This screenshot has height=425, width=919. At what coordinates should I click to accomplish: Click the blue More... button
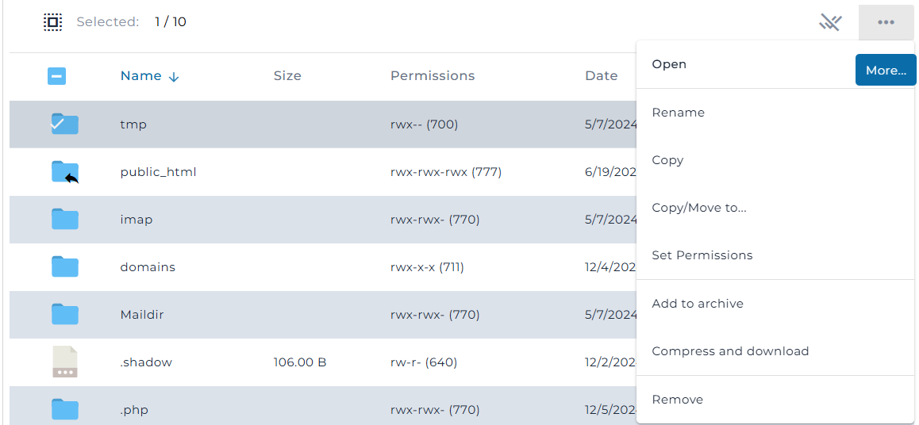pos(886,71)
